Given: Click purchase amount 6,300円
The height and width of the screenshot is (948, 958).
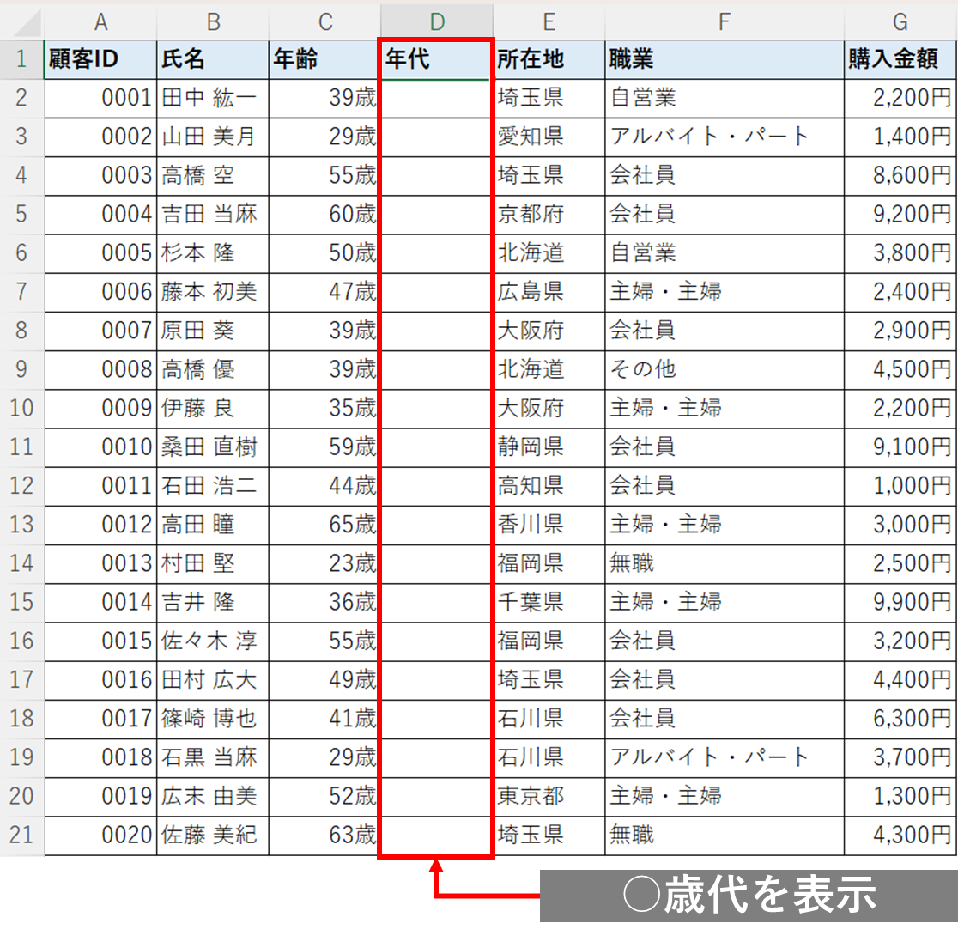Looking at the screenshot, I should click(900, 719).
